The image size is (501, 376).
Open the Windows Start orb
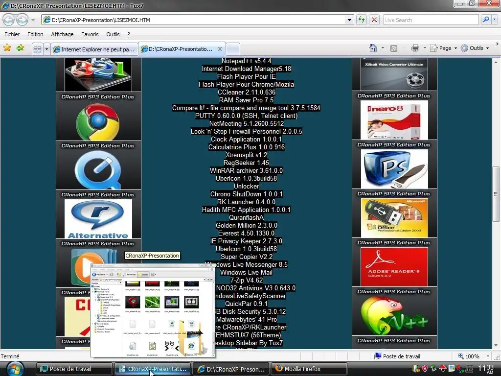[15, 369]
